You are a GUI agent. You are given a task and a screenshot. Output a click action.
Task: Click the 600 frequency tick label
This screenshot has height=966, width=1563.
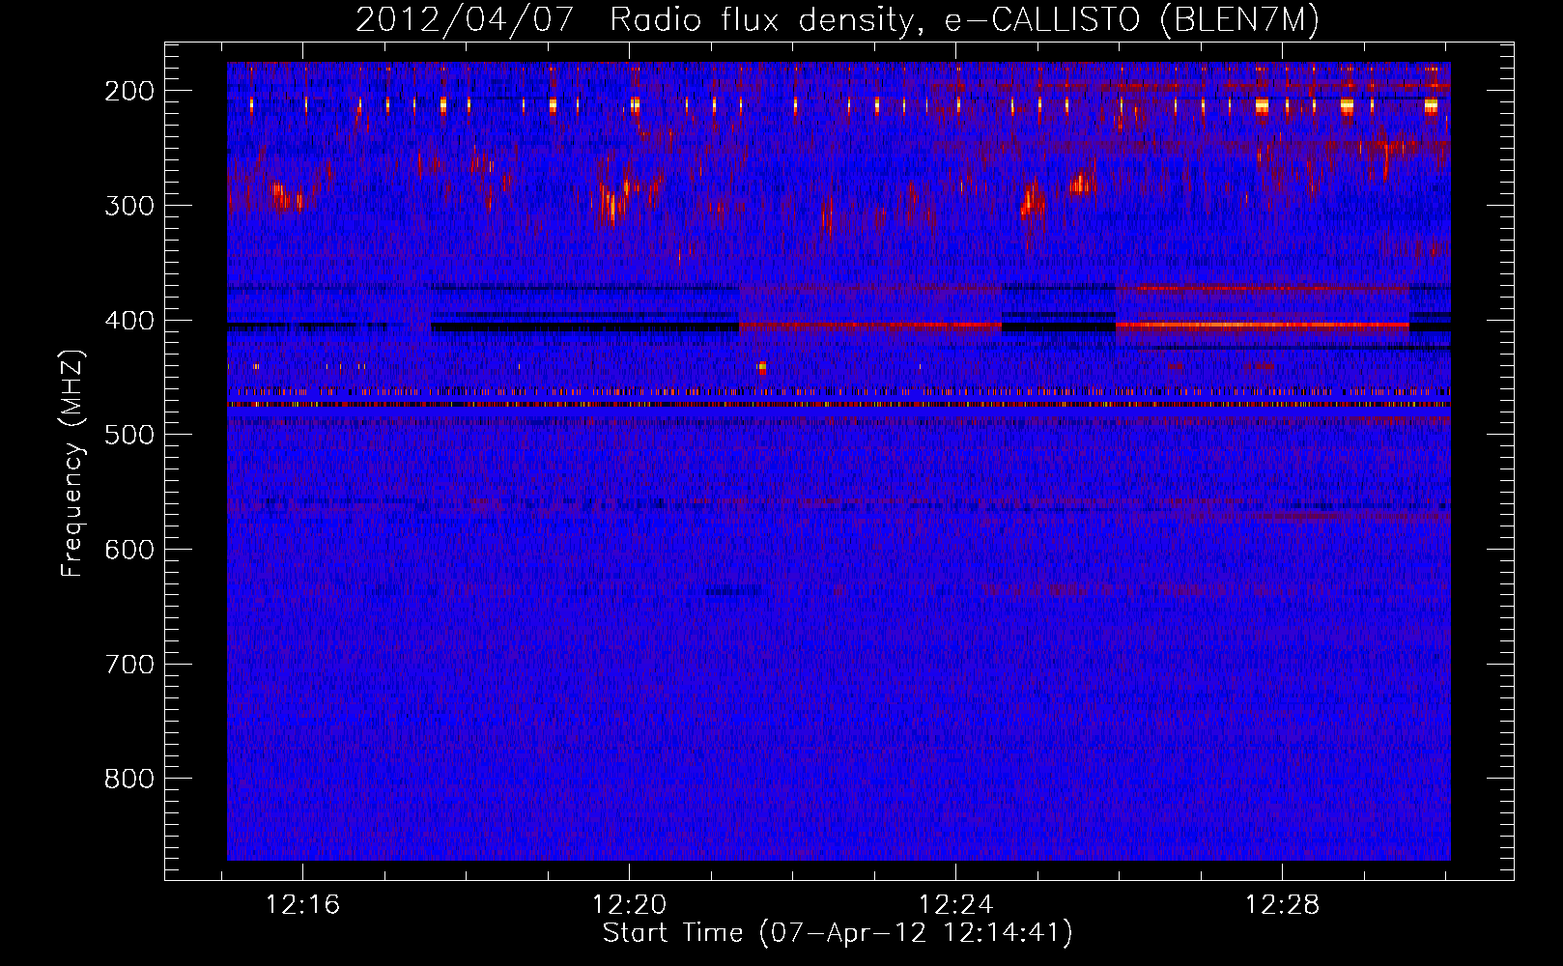(x=129, y=550)
